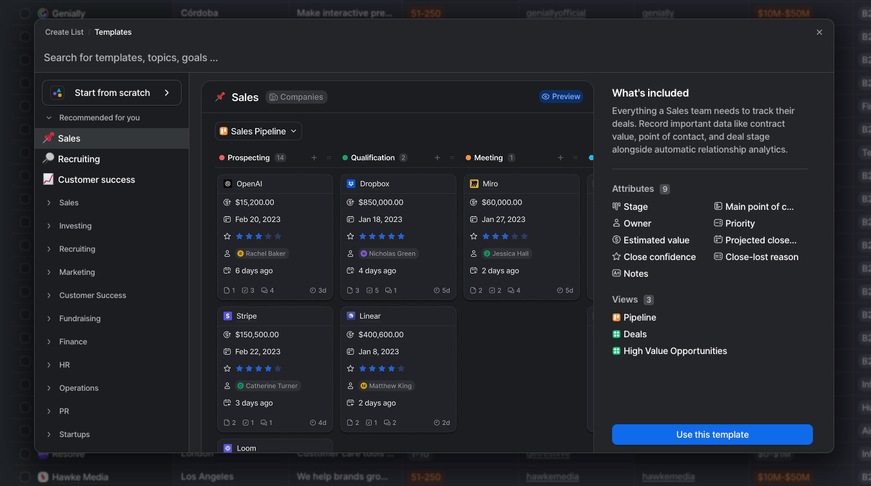Expand the Sales category in sidebar

49,203
